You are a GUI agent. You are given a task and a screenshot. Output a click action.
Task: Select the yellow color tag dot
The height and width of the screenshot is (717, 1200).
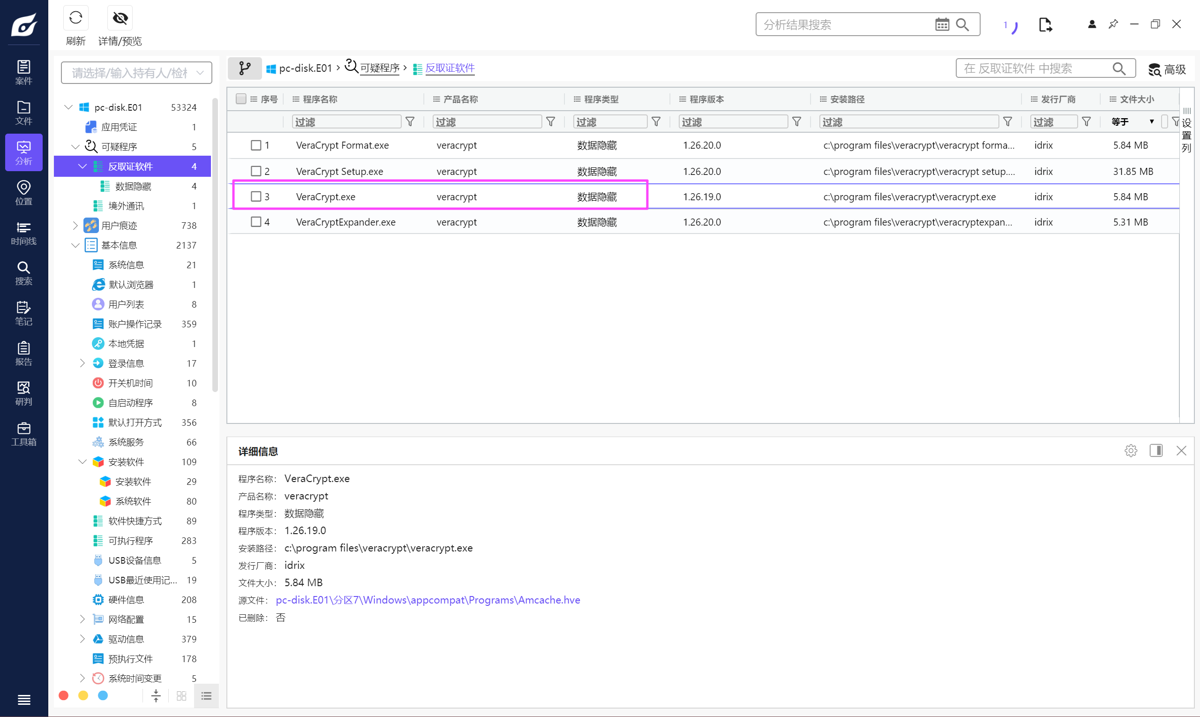pyautogui.click(x=83, y=696)
